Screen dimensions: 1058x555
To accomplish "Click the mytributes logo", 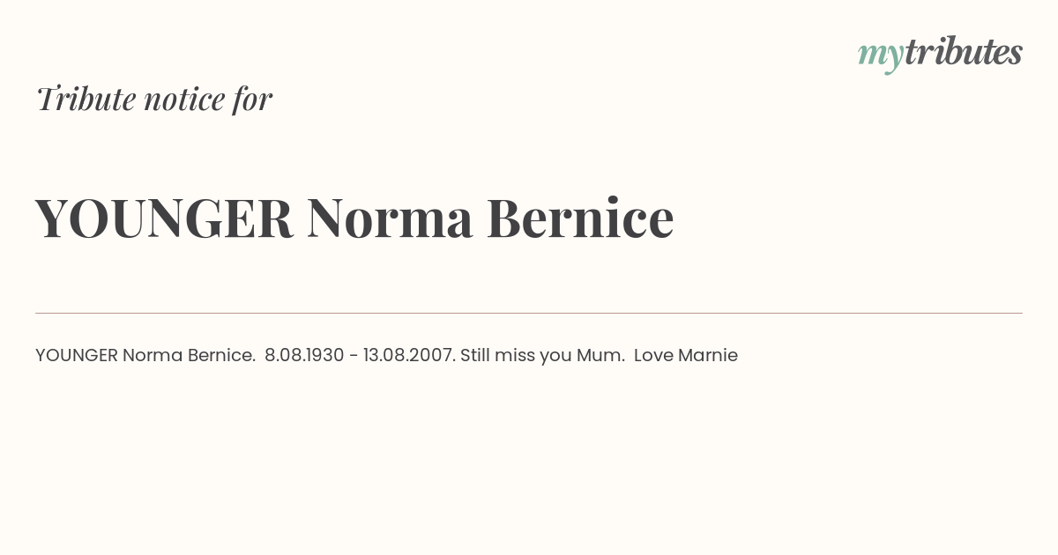I will click(x=940, y=54).
